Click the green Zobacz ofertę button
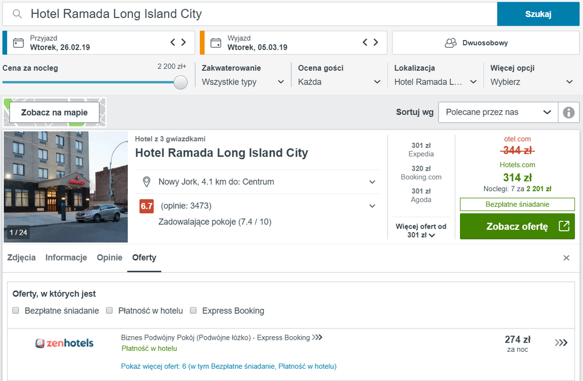The image size is (583, 381). (x=517, y=226)
